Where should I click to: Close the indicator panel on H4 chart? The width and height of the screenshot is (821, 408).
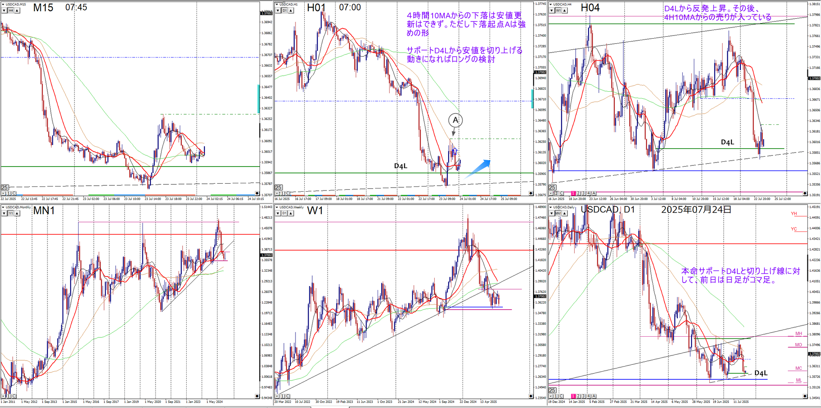click(551, 193)
